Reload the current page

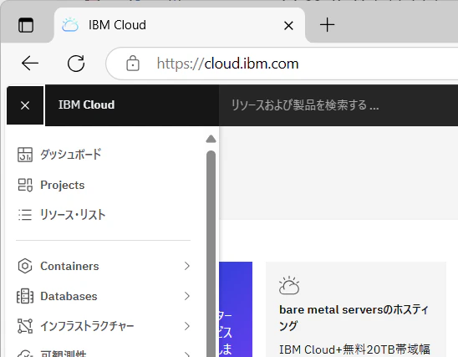click(x=76, y=63)
